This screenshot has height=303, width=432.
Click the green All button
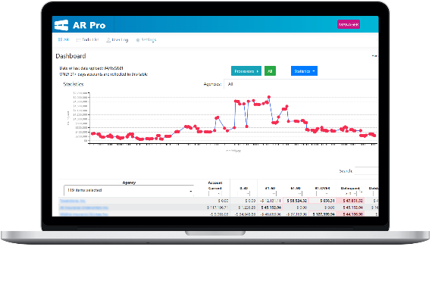[x=270, y=71]
